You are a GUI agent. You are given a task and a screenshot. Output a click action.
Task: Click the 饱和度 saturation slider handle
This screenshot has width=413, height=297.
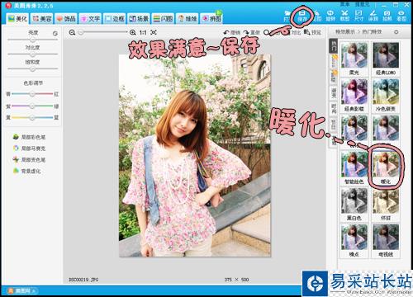point(33,68)
